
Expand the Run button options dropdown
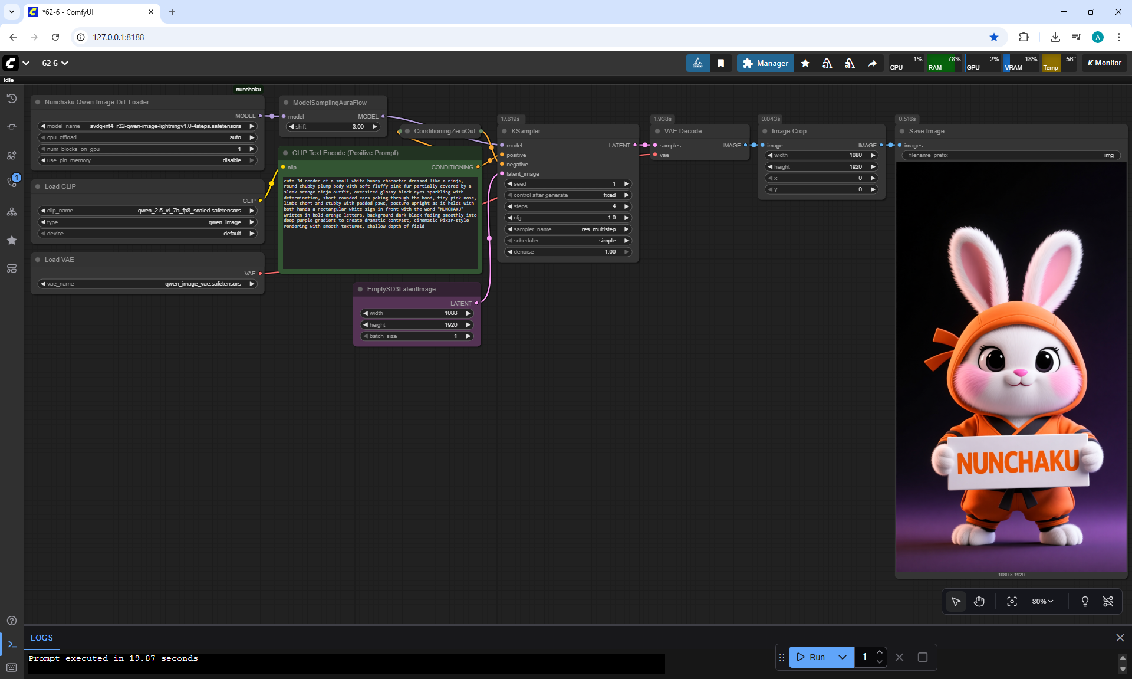pyautogui.click(x=842, y=657)
